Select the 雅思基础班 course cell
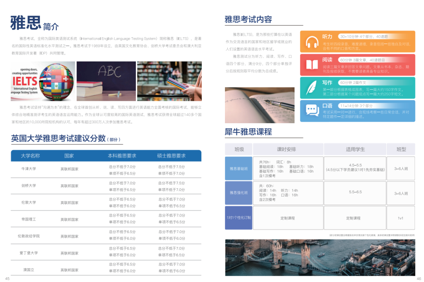 [x=239, y=169]
